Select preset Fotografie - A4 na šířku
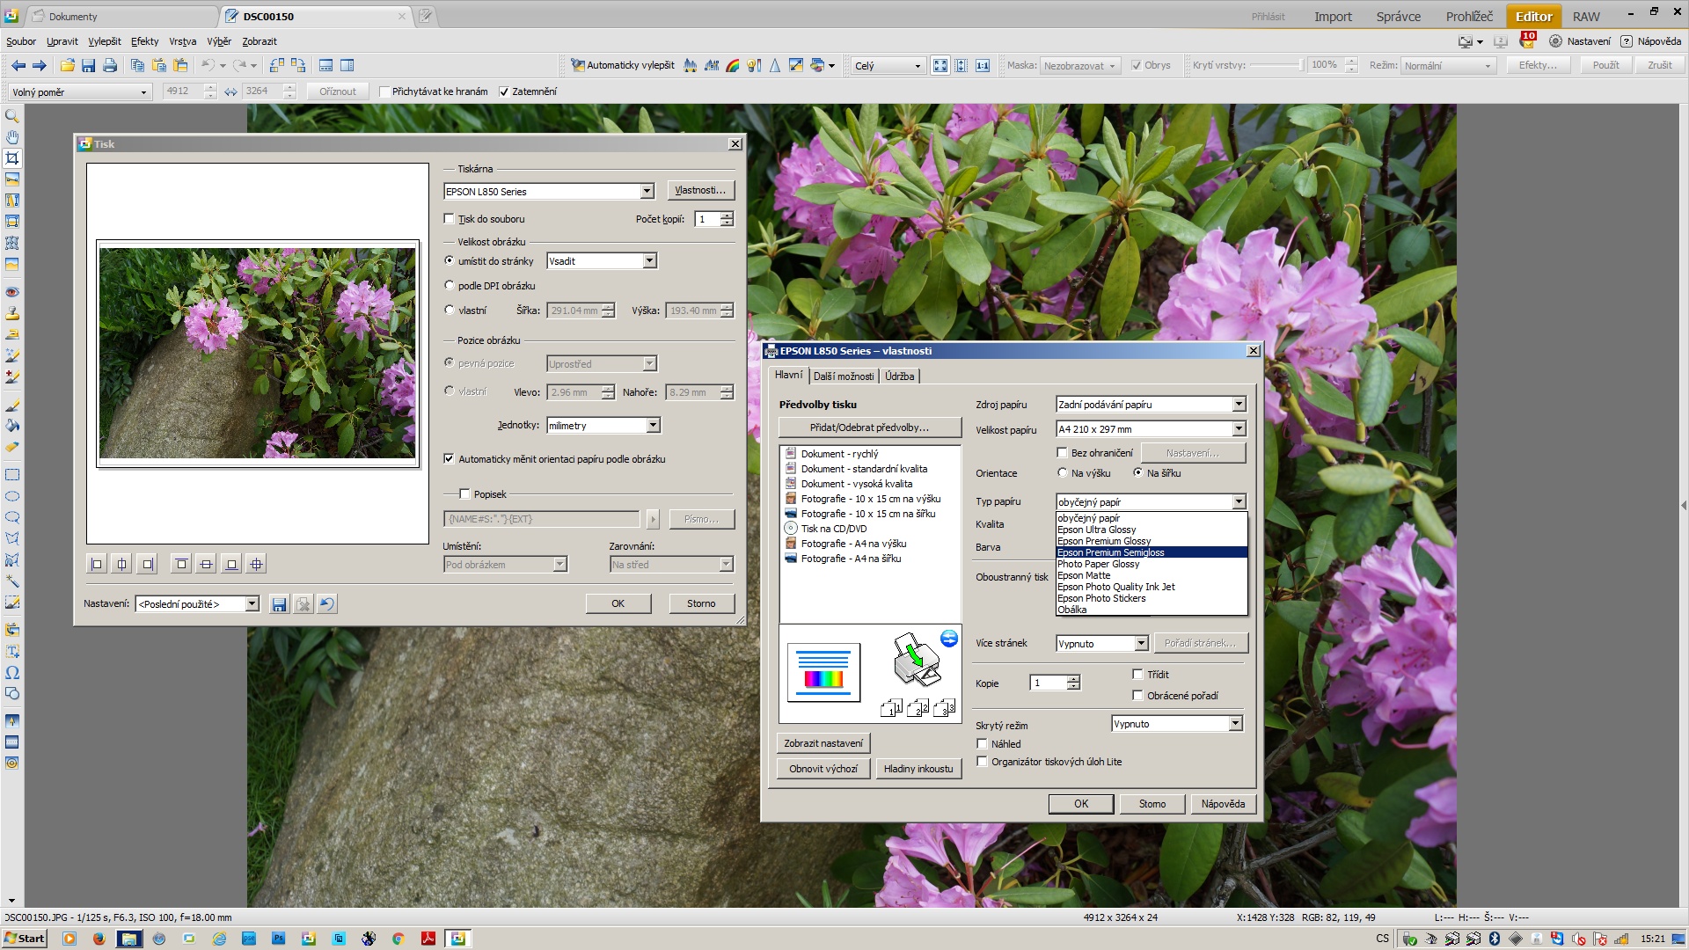 coord(851,559)
